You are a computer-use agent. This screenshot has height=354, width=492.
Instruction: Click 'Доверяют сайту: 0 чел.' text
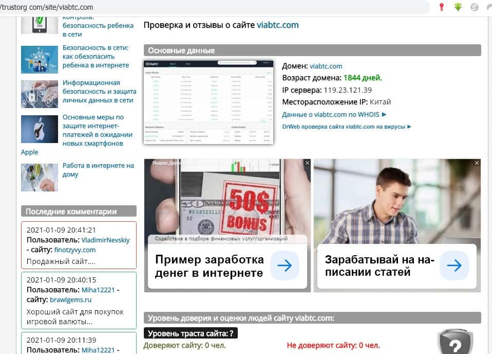point(184,346)
